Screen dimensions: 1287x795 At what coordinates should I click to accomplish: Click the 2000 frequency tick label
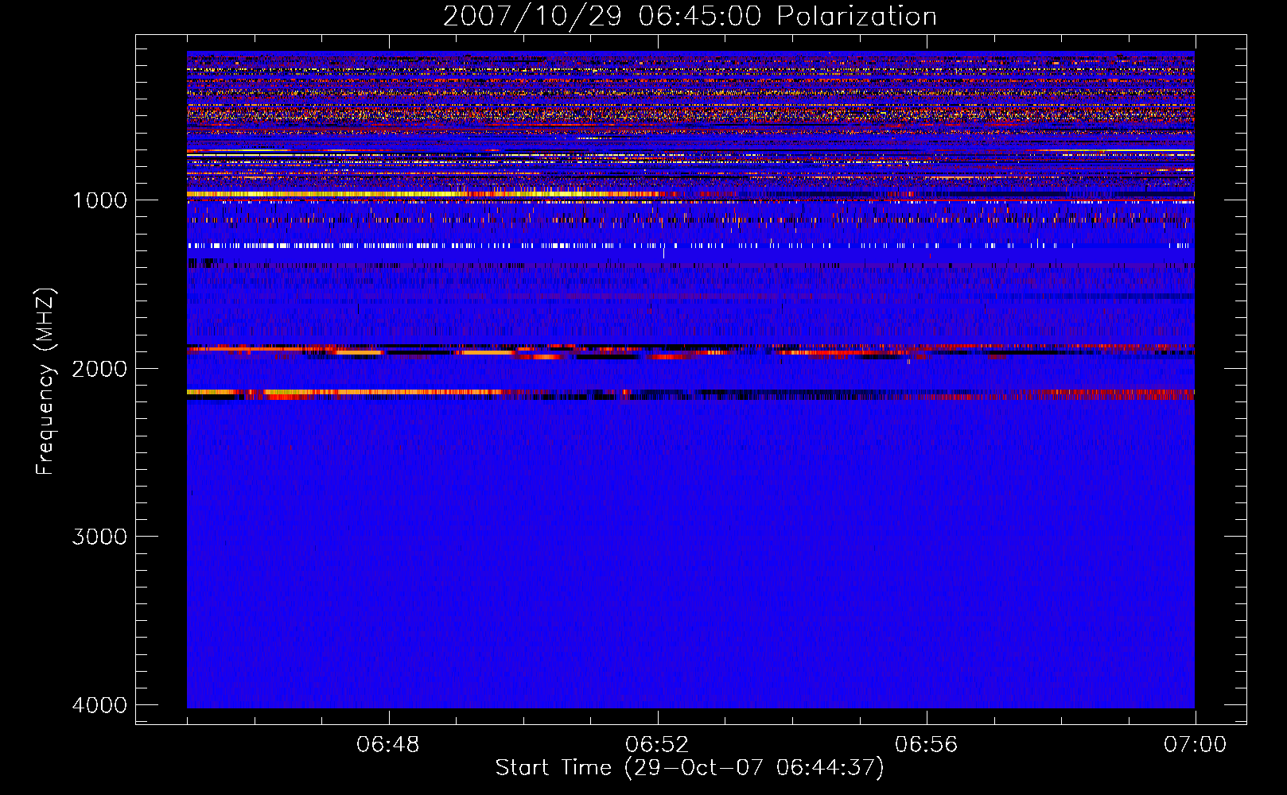click(x=99, y=368)
